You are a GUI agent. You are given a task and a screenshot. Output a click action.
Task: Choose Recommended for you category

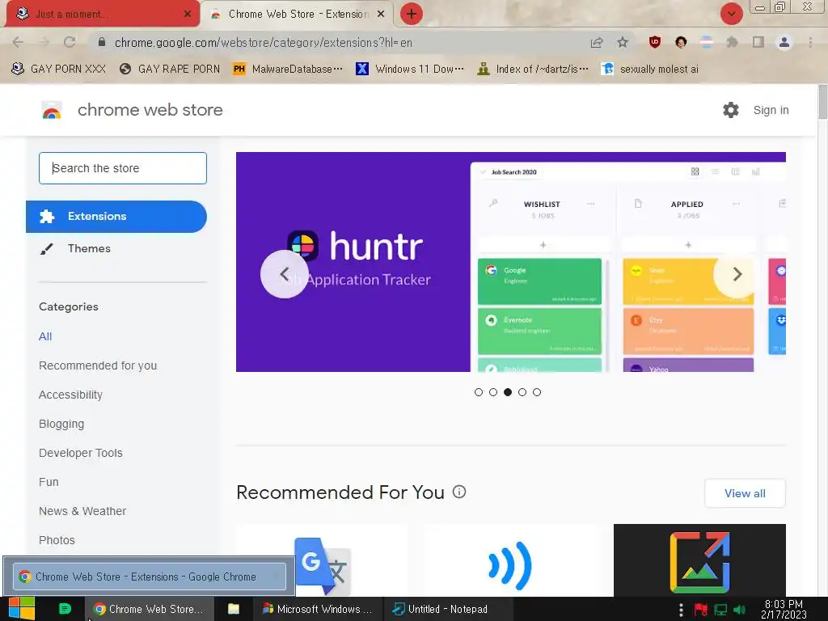98,365
